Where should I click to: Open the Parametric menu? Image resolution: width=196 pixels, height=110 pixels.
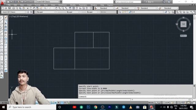[x=83, y=5]
